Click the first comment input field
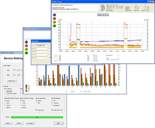The width and height of the screenshot is (155, 128). pos(41,46)
